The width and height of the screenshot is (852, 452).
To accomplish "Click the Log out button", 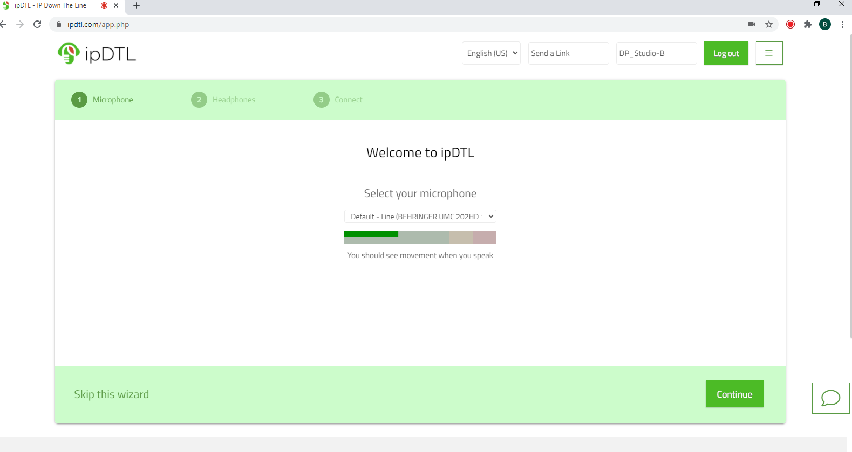I will [x=726, y=53].
